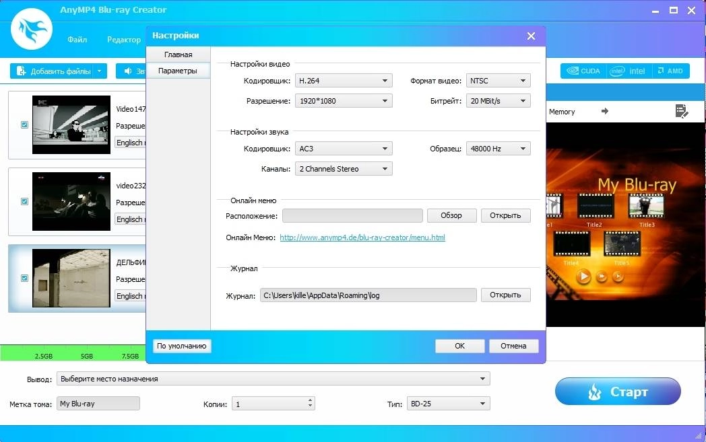Open the Вывод destination dropdown
Screen dimensions: 706x442
point(274,379)
